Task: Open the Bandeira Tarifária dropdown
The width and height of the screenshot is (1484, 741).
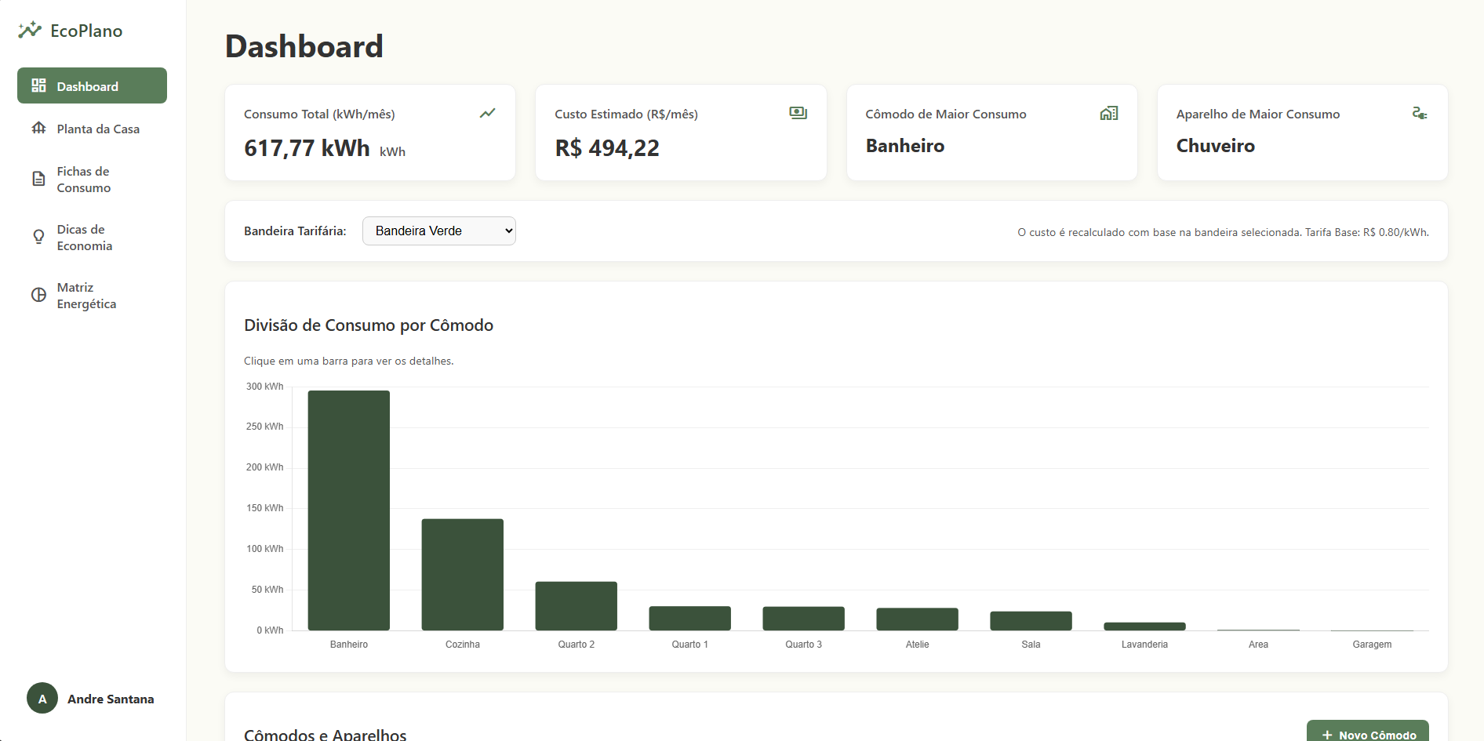Action: (439, 231)
